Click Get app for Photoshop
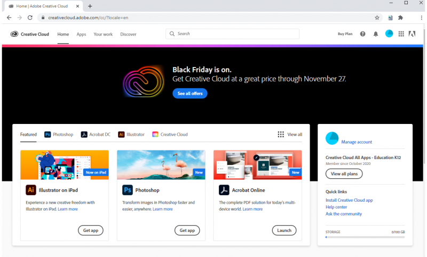Image resolution: width=427 pixels, height=257 pixels. coord(187,230)
